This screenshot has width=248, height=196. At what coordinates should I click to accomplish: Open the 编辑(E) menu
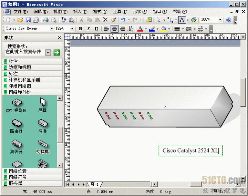click(41, 12)
